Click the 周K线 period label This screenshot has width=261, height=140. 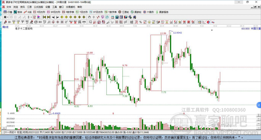click(5, 27)
